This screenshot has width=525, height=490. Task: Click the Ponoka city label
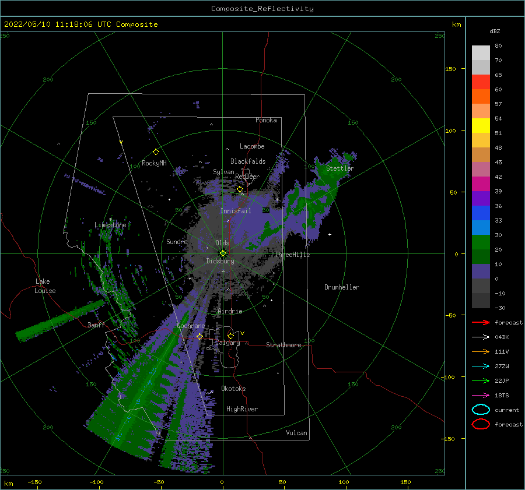pos(266,120)
